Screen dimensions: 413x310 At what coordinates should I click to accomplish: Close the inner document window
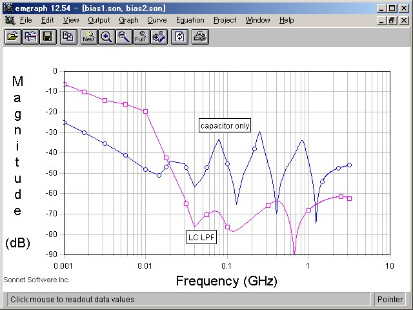[x=404, y=20]
